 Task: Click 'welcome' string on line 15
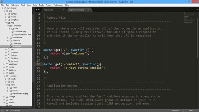pyautogui.click(x=78, y=54)
